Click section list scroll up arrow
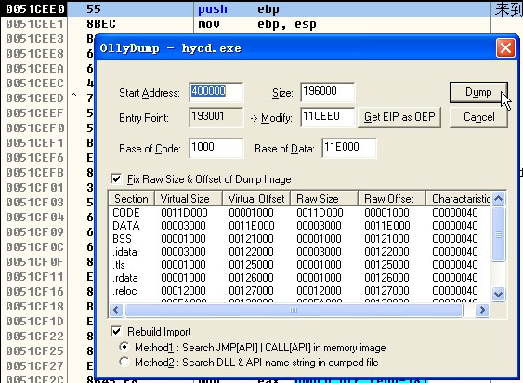 click(x=498, y=199)
